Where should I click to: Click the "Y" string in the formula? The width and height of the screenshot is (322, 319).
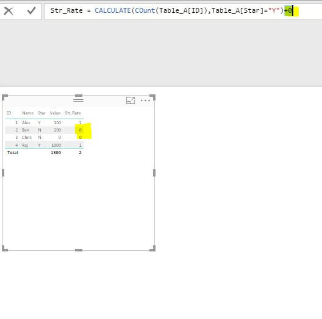click(x=274, y=10)
